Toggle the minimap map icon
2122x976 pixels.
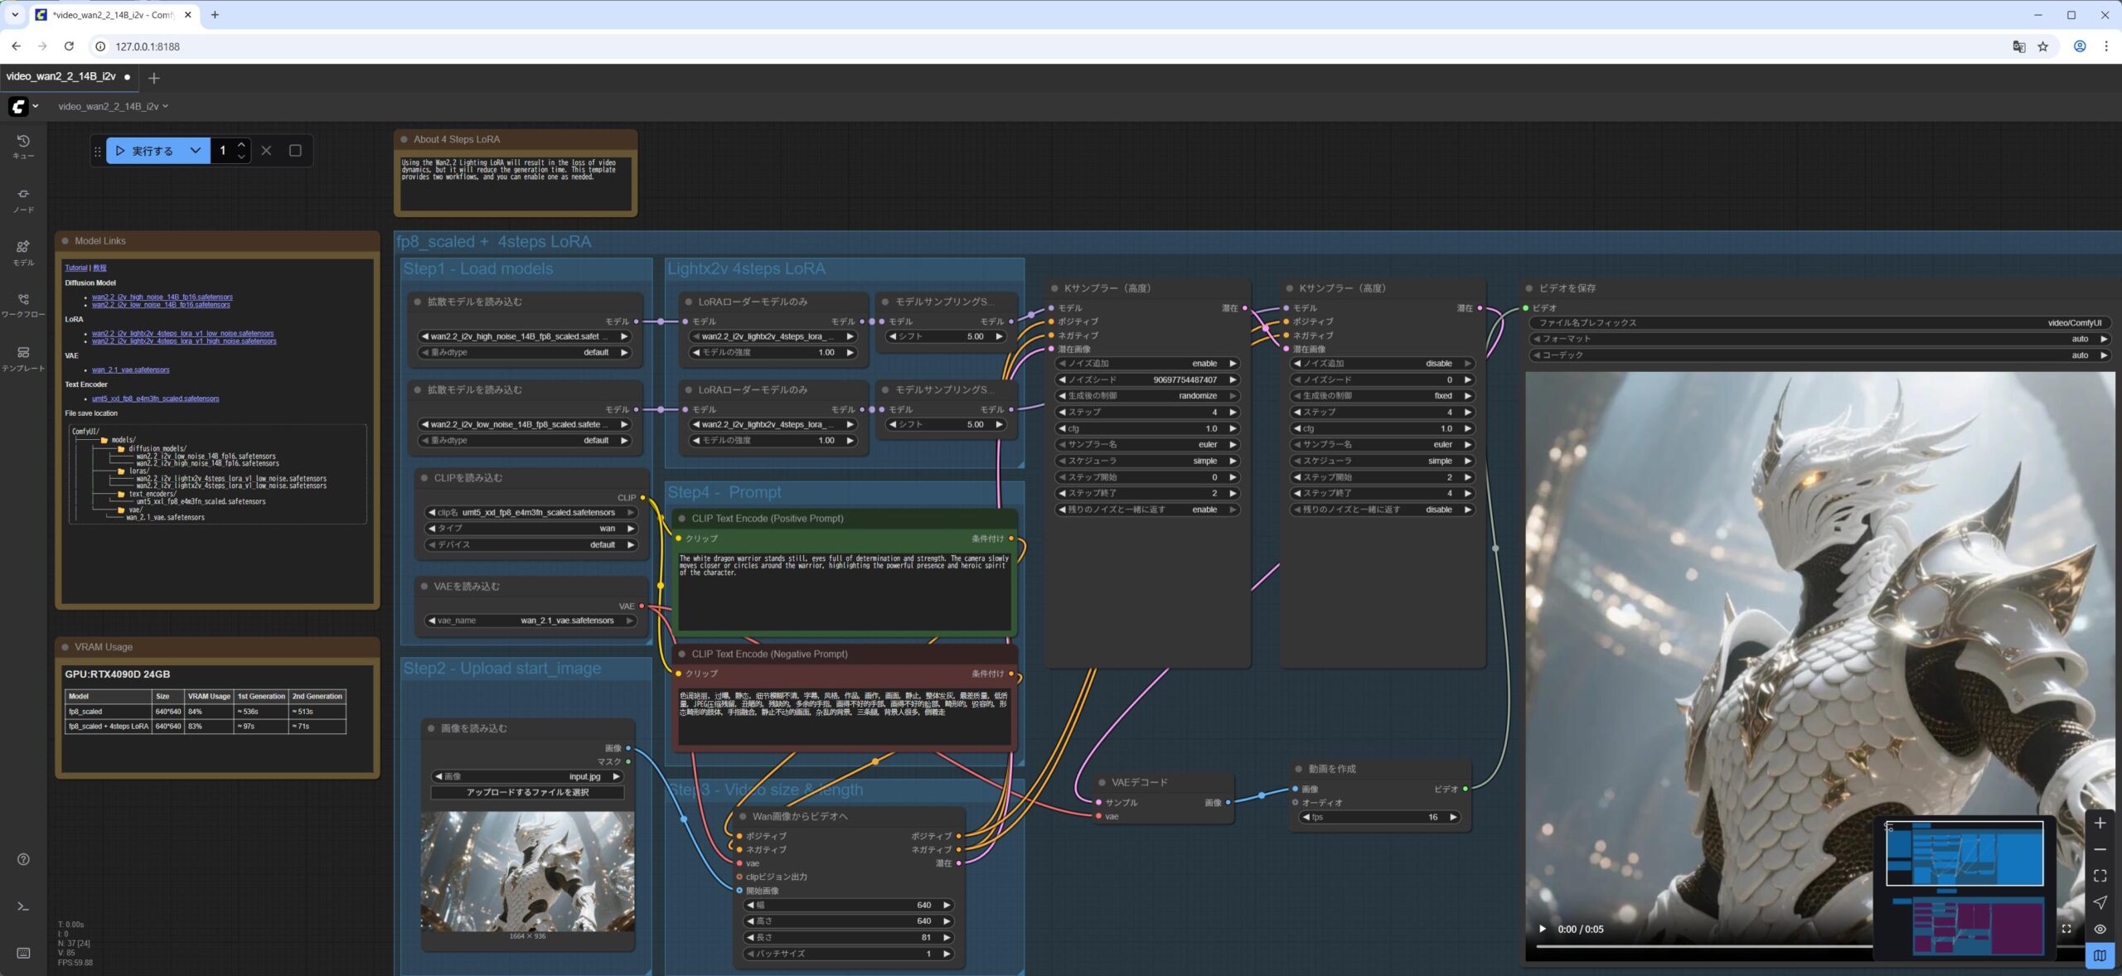(x=2100, y=955)
